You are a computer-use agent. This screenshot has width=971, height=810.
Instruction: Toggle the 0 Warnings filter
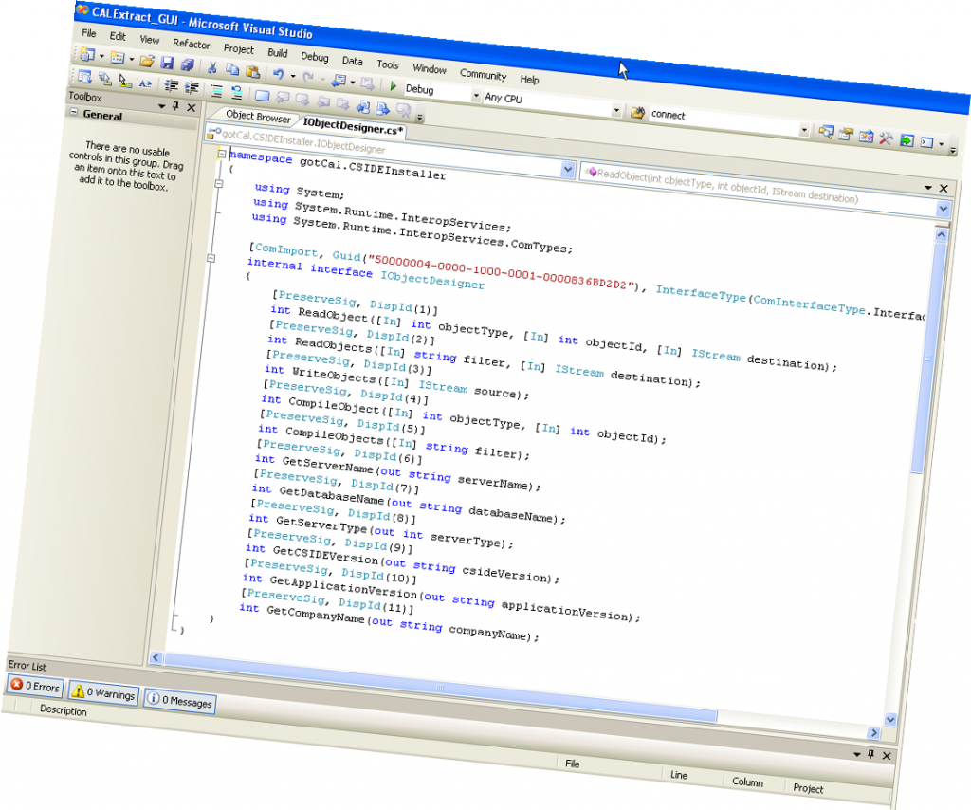coord(102,695)
